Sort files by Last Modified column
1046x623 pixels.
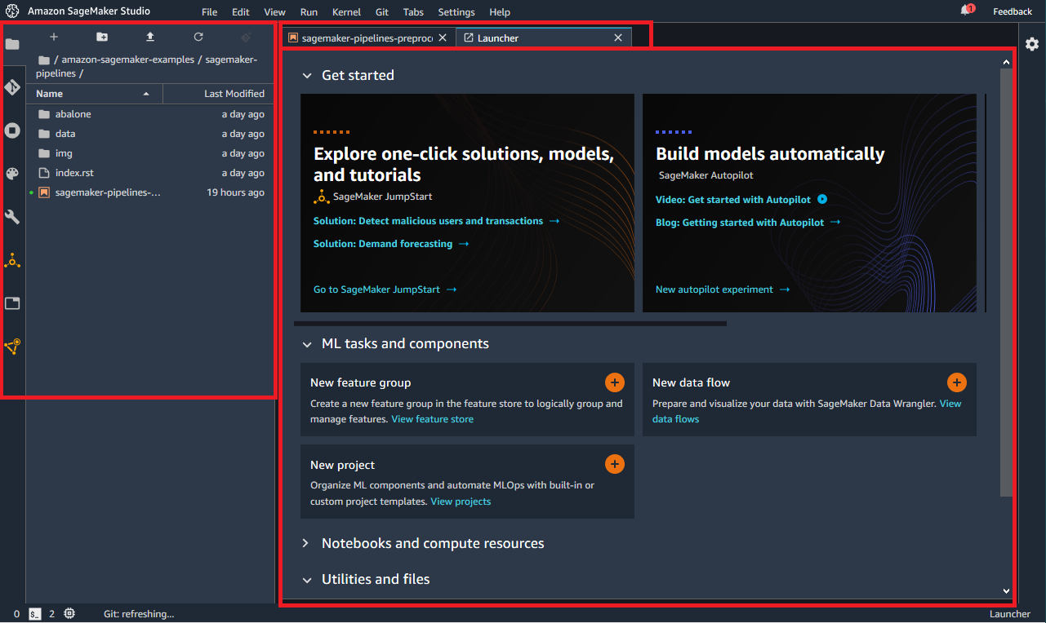[218, 94]
